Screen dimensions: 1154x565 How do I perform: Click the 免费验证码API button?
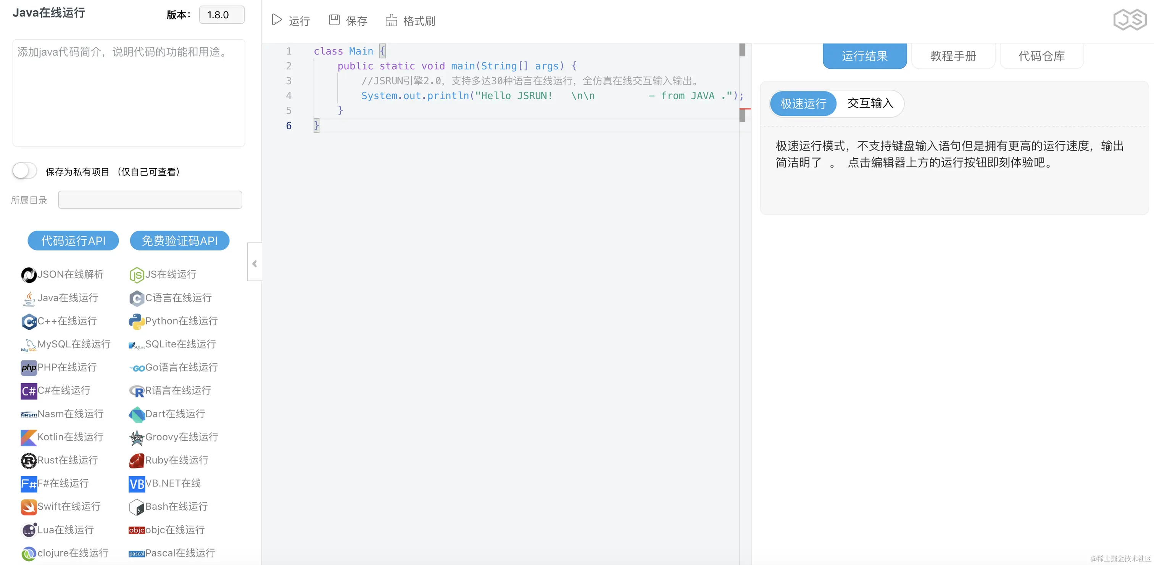point(180,241)
